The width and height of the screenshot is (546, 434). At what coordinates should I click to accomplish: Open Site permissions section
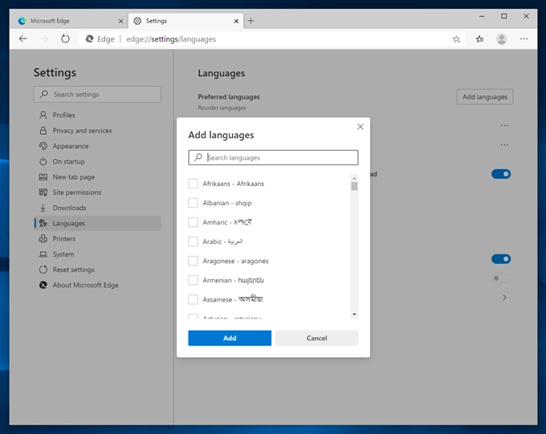point(97,192)
